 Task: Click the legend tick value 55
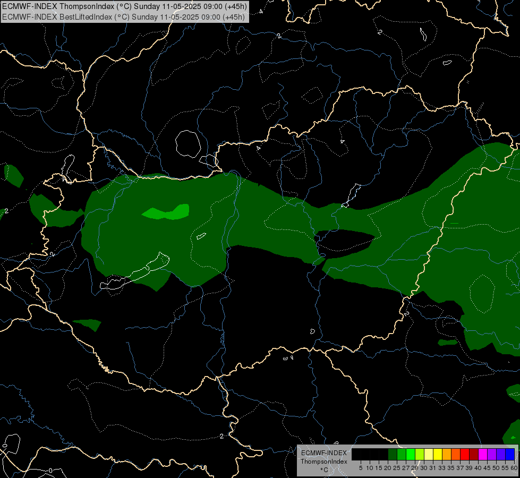(x=505, y=468)
